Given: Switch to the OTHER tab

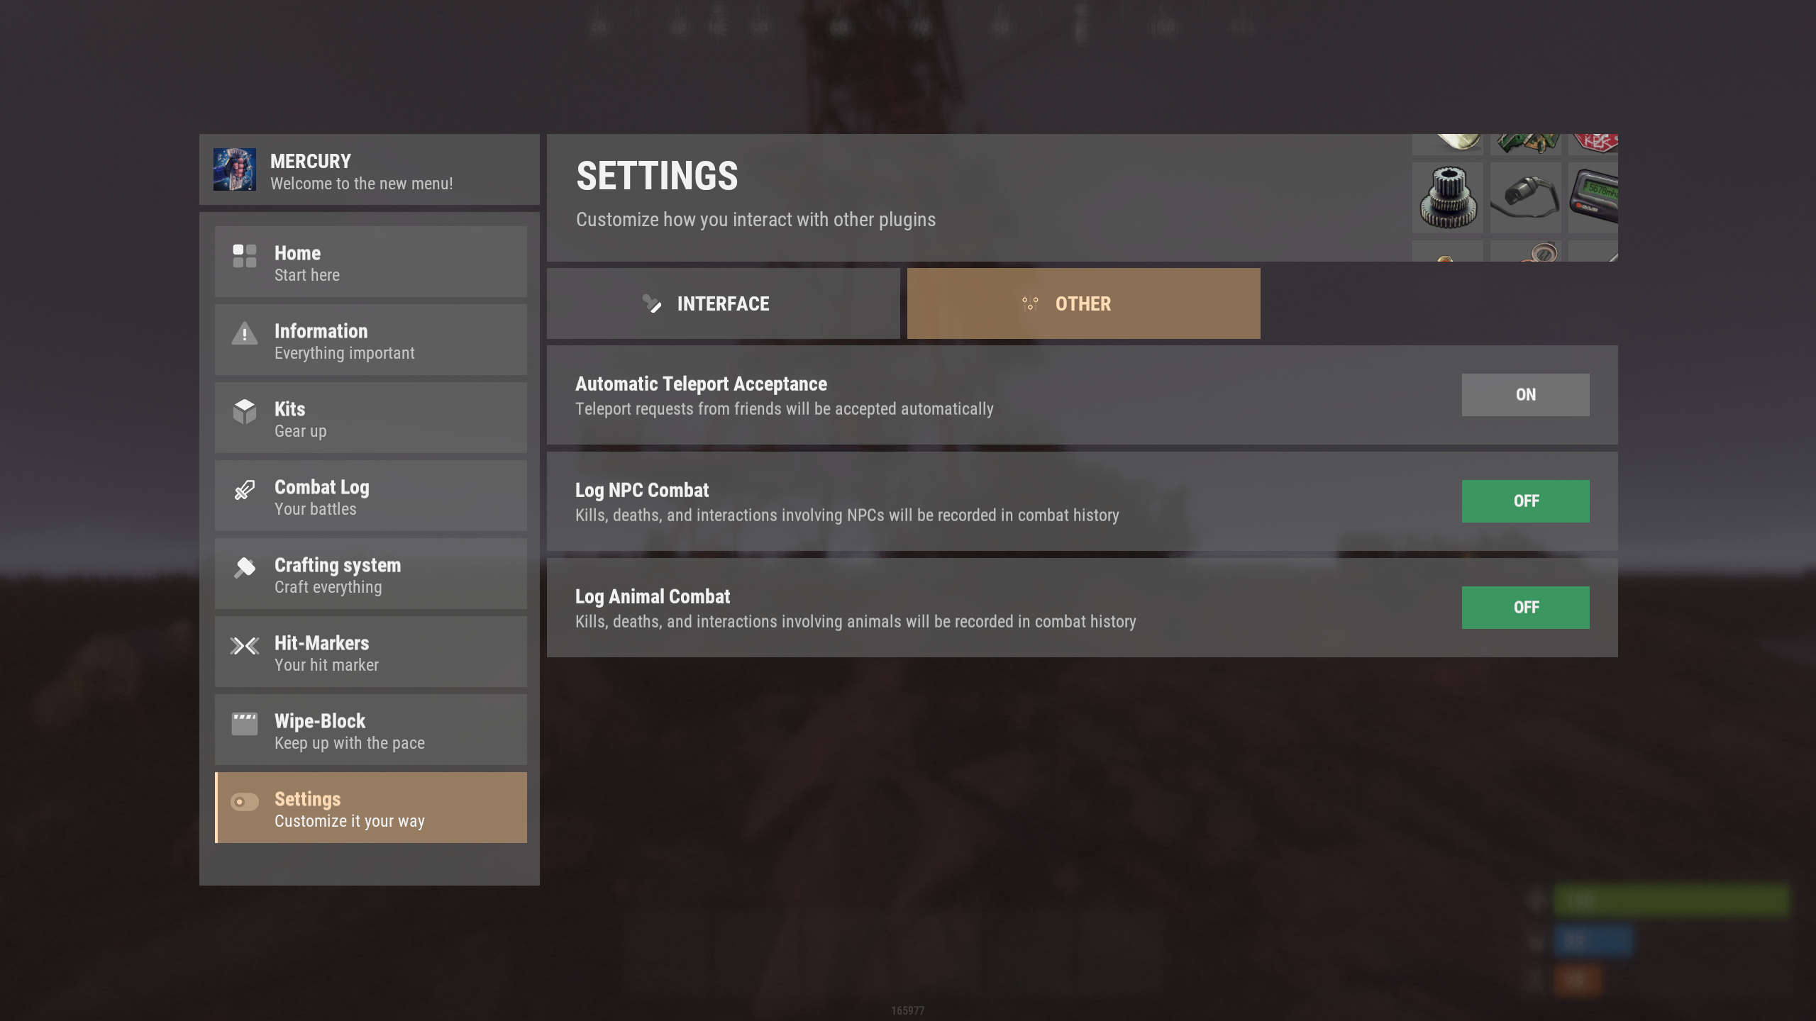Looking at the screenshot, I should point(1083,303).
